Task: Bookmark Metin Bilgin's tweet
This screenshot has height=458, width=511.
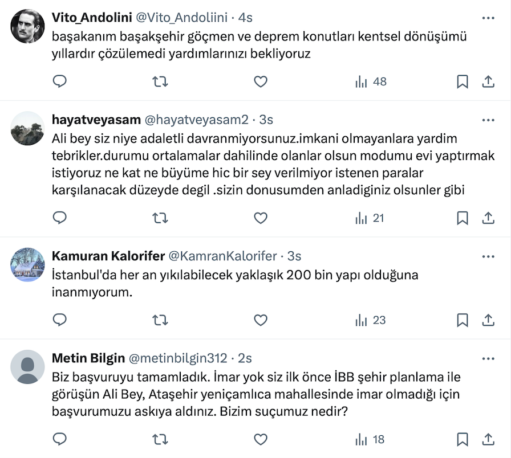Action: (463, 439)
